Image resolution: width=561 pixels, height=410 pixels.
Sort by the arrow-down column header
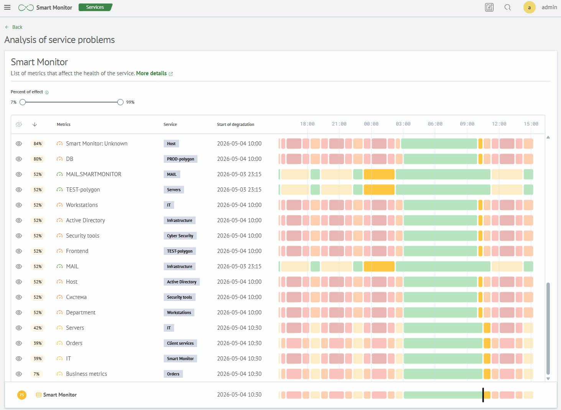click(35, 124)
